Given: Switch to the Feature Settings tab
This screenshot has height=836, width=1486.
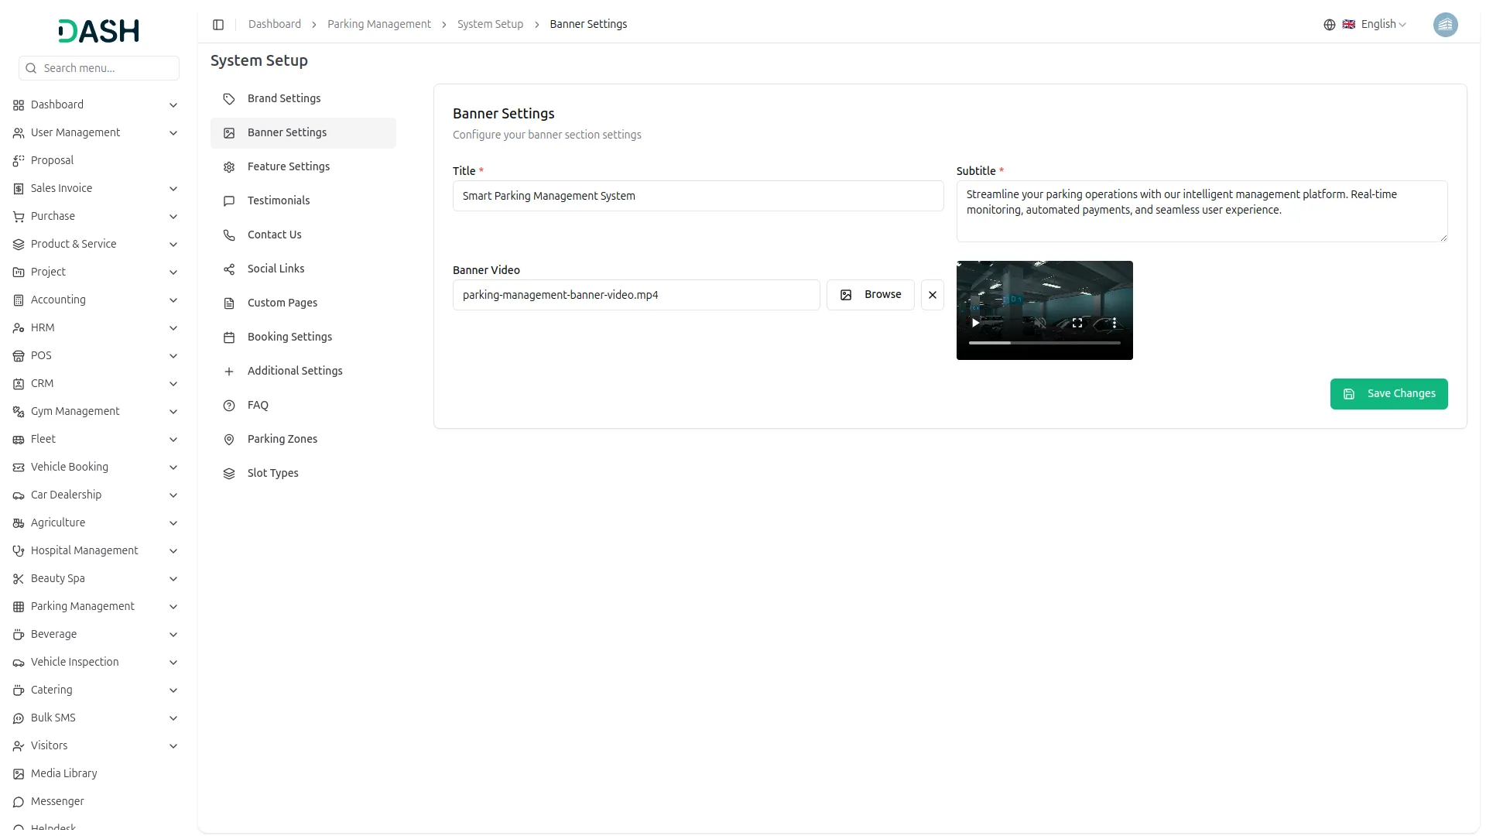Looking at the screenshot, I should click(x=288, y=166).
